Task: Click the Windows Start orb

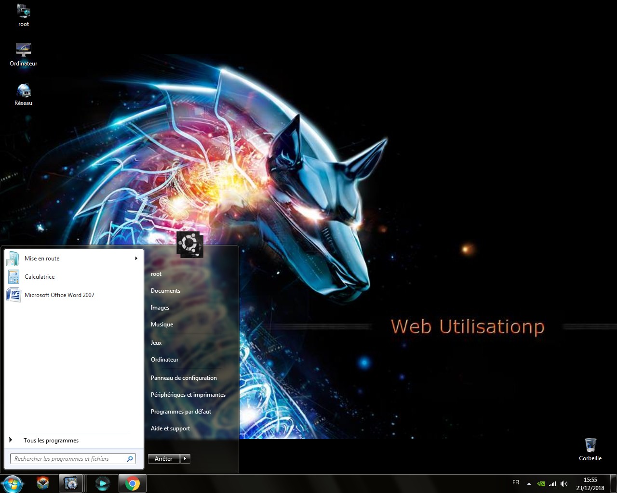Action: pos(12,483)
